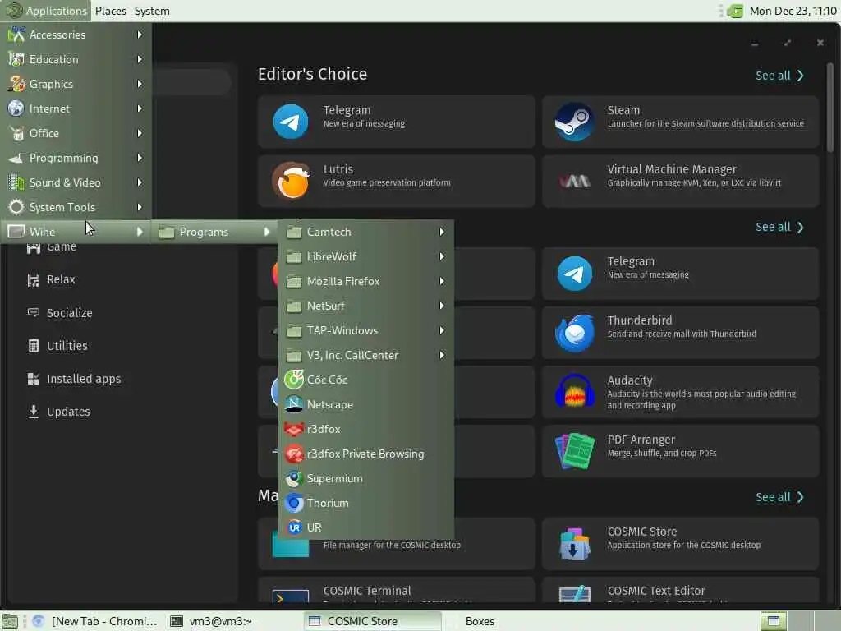Image resolution: width=841 pixels, height=631 pixels.
Task: Click the Updates download icon
Action: 33,412
